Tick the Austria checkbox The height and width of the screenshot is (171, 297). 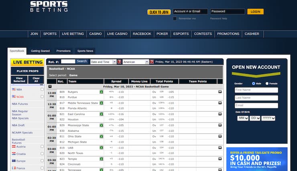point(42,147)
